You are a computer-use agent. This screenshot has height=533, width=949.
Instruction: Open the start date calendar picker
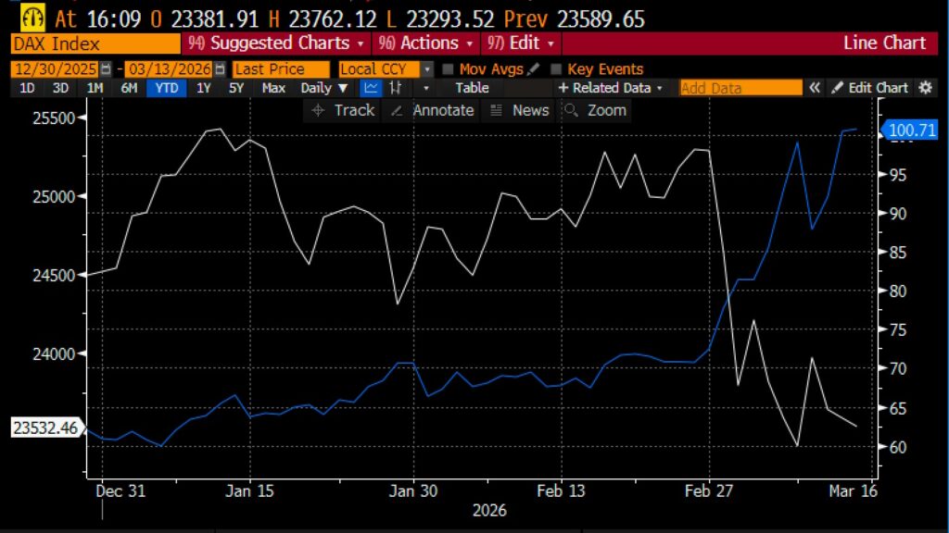click(107, 69)
